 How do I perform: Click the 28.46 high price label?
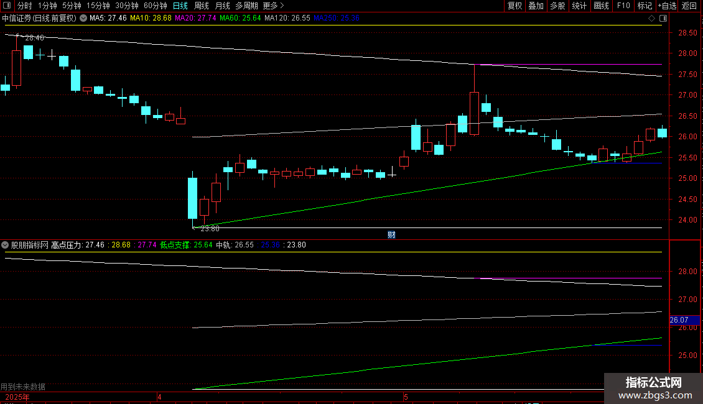click(34, 38)
